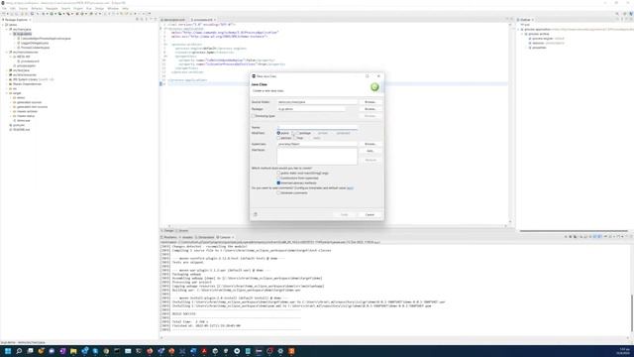Switch editor to the Design tab
The width and height of the screenshot is (634, 357).
168,231
